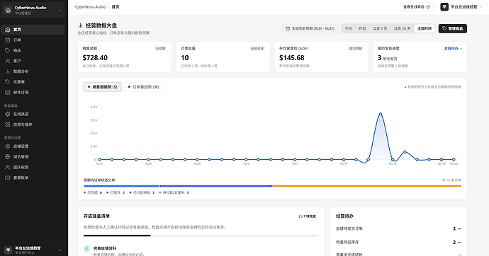This screenshot has height=256, width=489.
Task: Click the 查看待办 link
Action: (x=453, y=49)
